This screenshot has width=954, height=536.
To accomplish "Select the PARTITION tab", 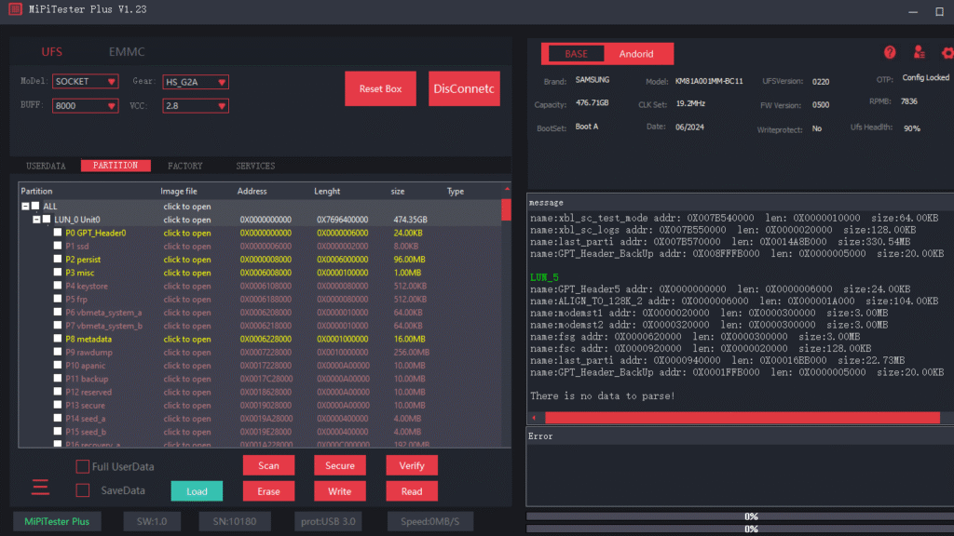I will click(x=116, y=166).
